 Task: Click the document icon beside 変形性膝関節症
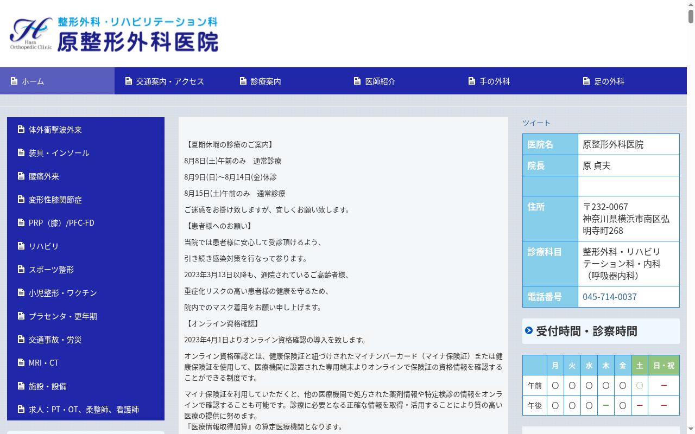[21, 199]
